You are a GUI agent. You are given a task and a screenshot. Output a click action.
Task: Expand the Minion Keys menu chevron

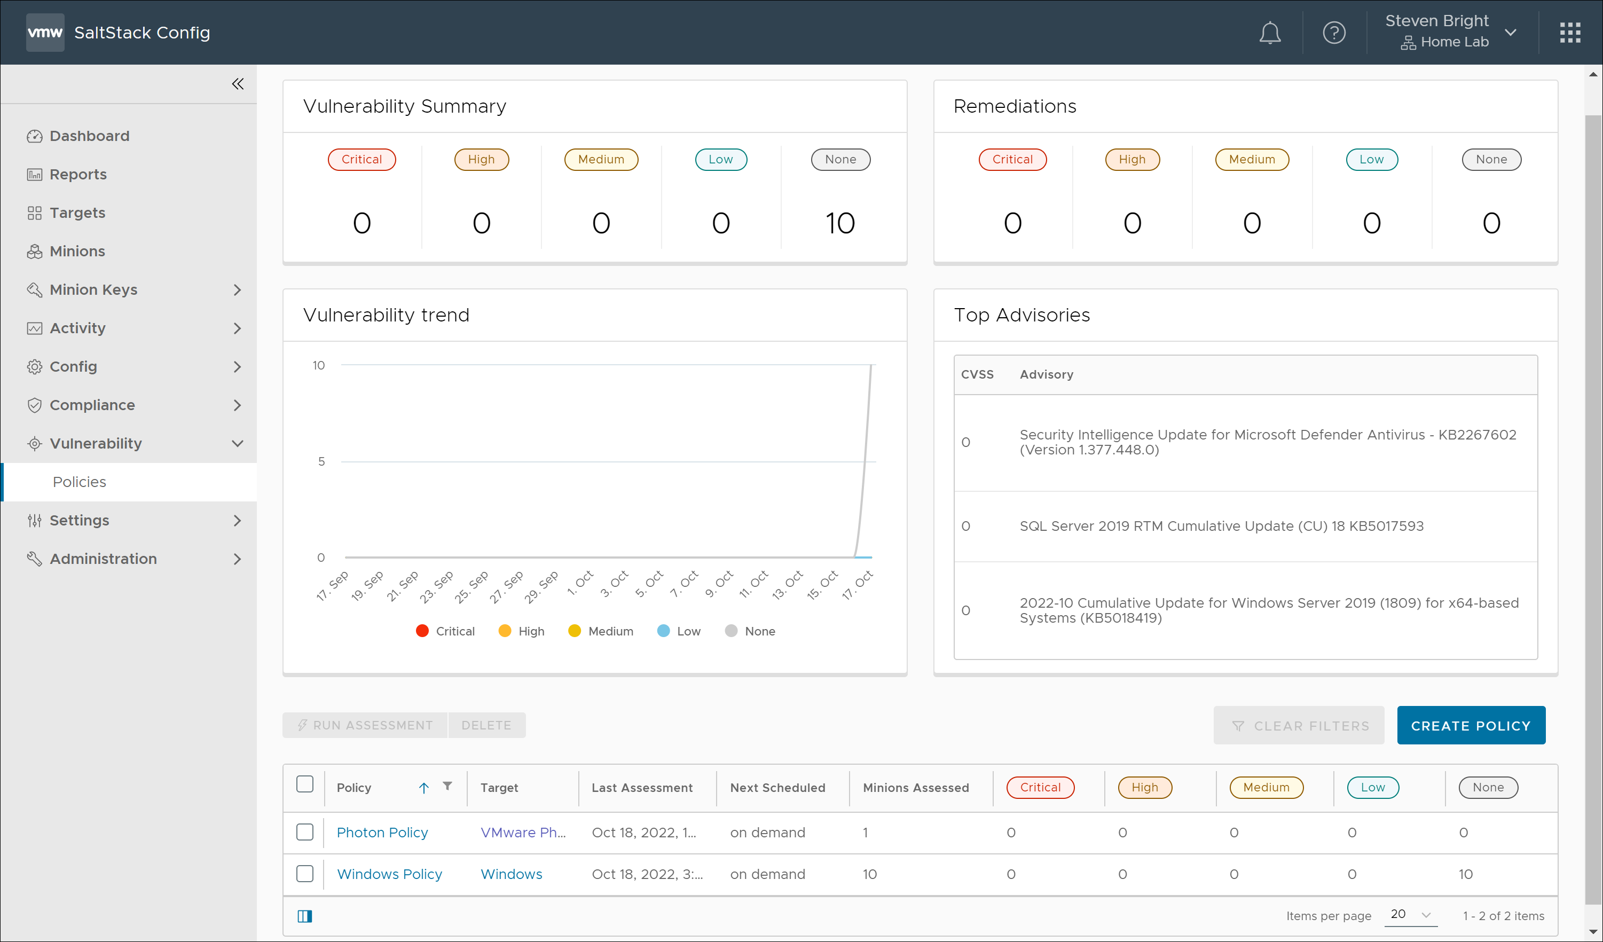point(237,290)
